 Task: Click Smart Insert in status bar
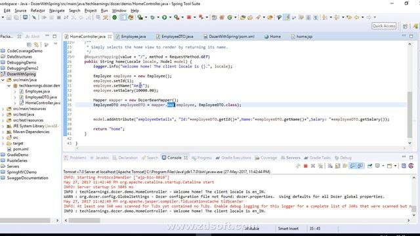(288, 229)
